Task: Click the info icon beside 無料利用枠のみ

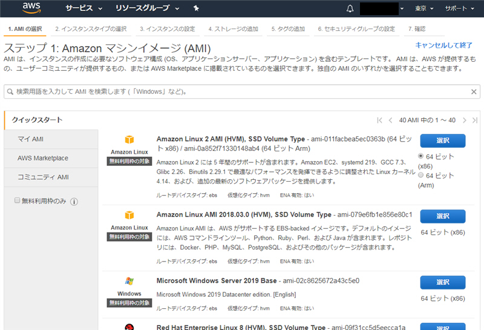Action: coord(74,202)
